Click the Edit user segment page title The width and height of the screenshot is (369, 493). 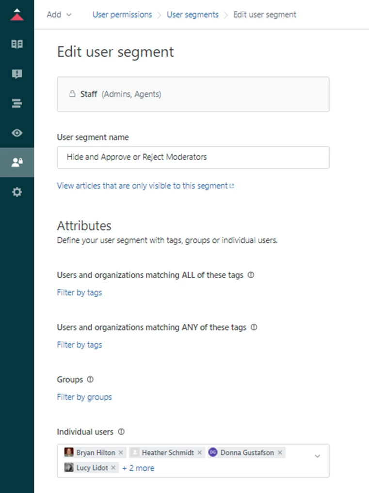coord(115,51)
